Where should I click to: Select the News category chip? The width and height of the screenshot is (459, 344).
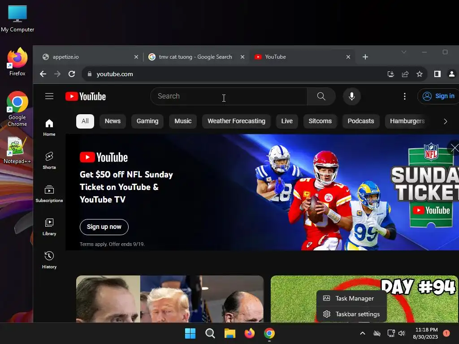click(x=113, y=121)
